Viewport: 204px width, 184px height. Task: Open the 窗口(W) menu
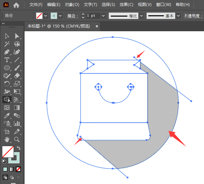tap(164, 5)
